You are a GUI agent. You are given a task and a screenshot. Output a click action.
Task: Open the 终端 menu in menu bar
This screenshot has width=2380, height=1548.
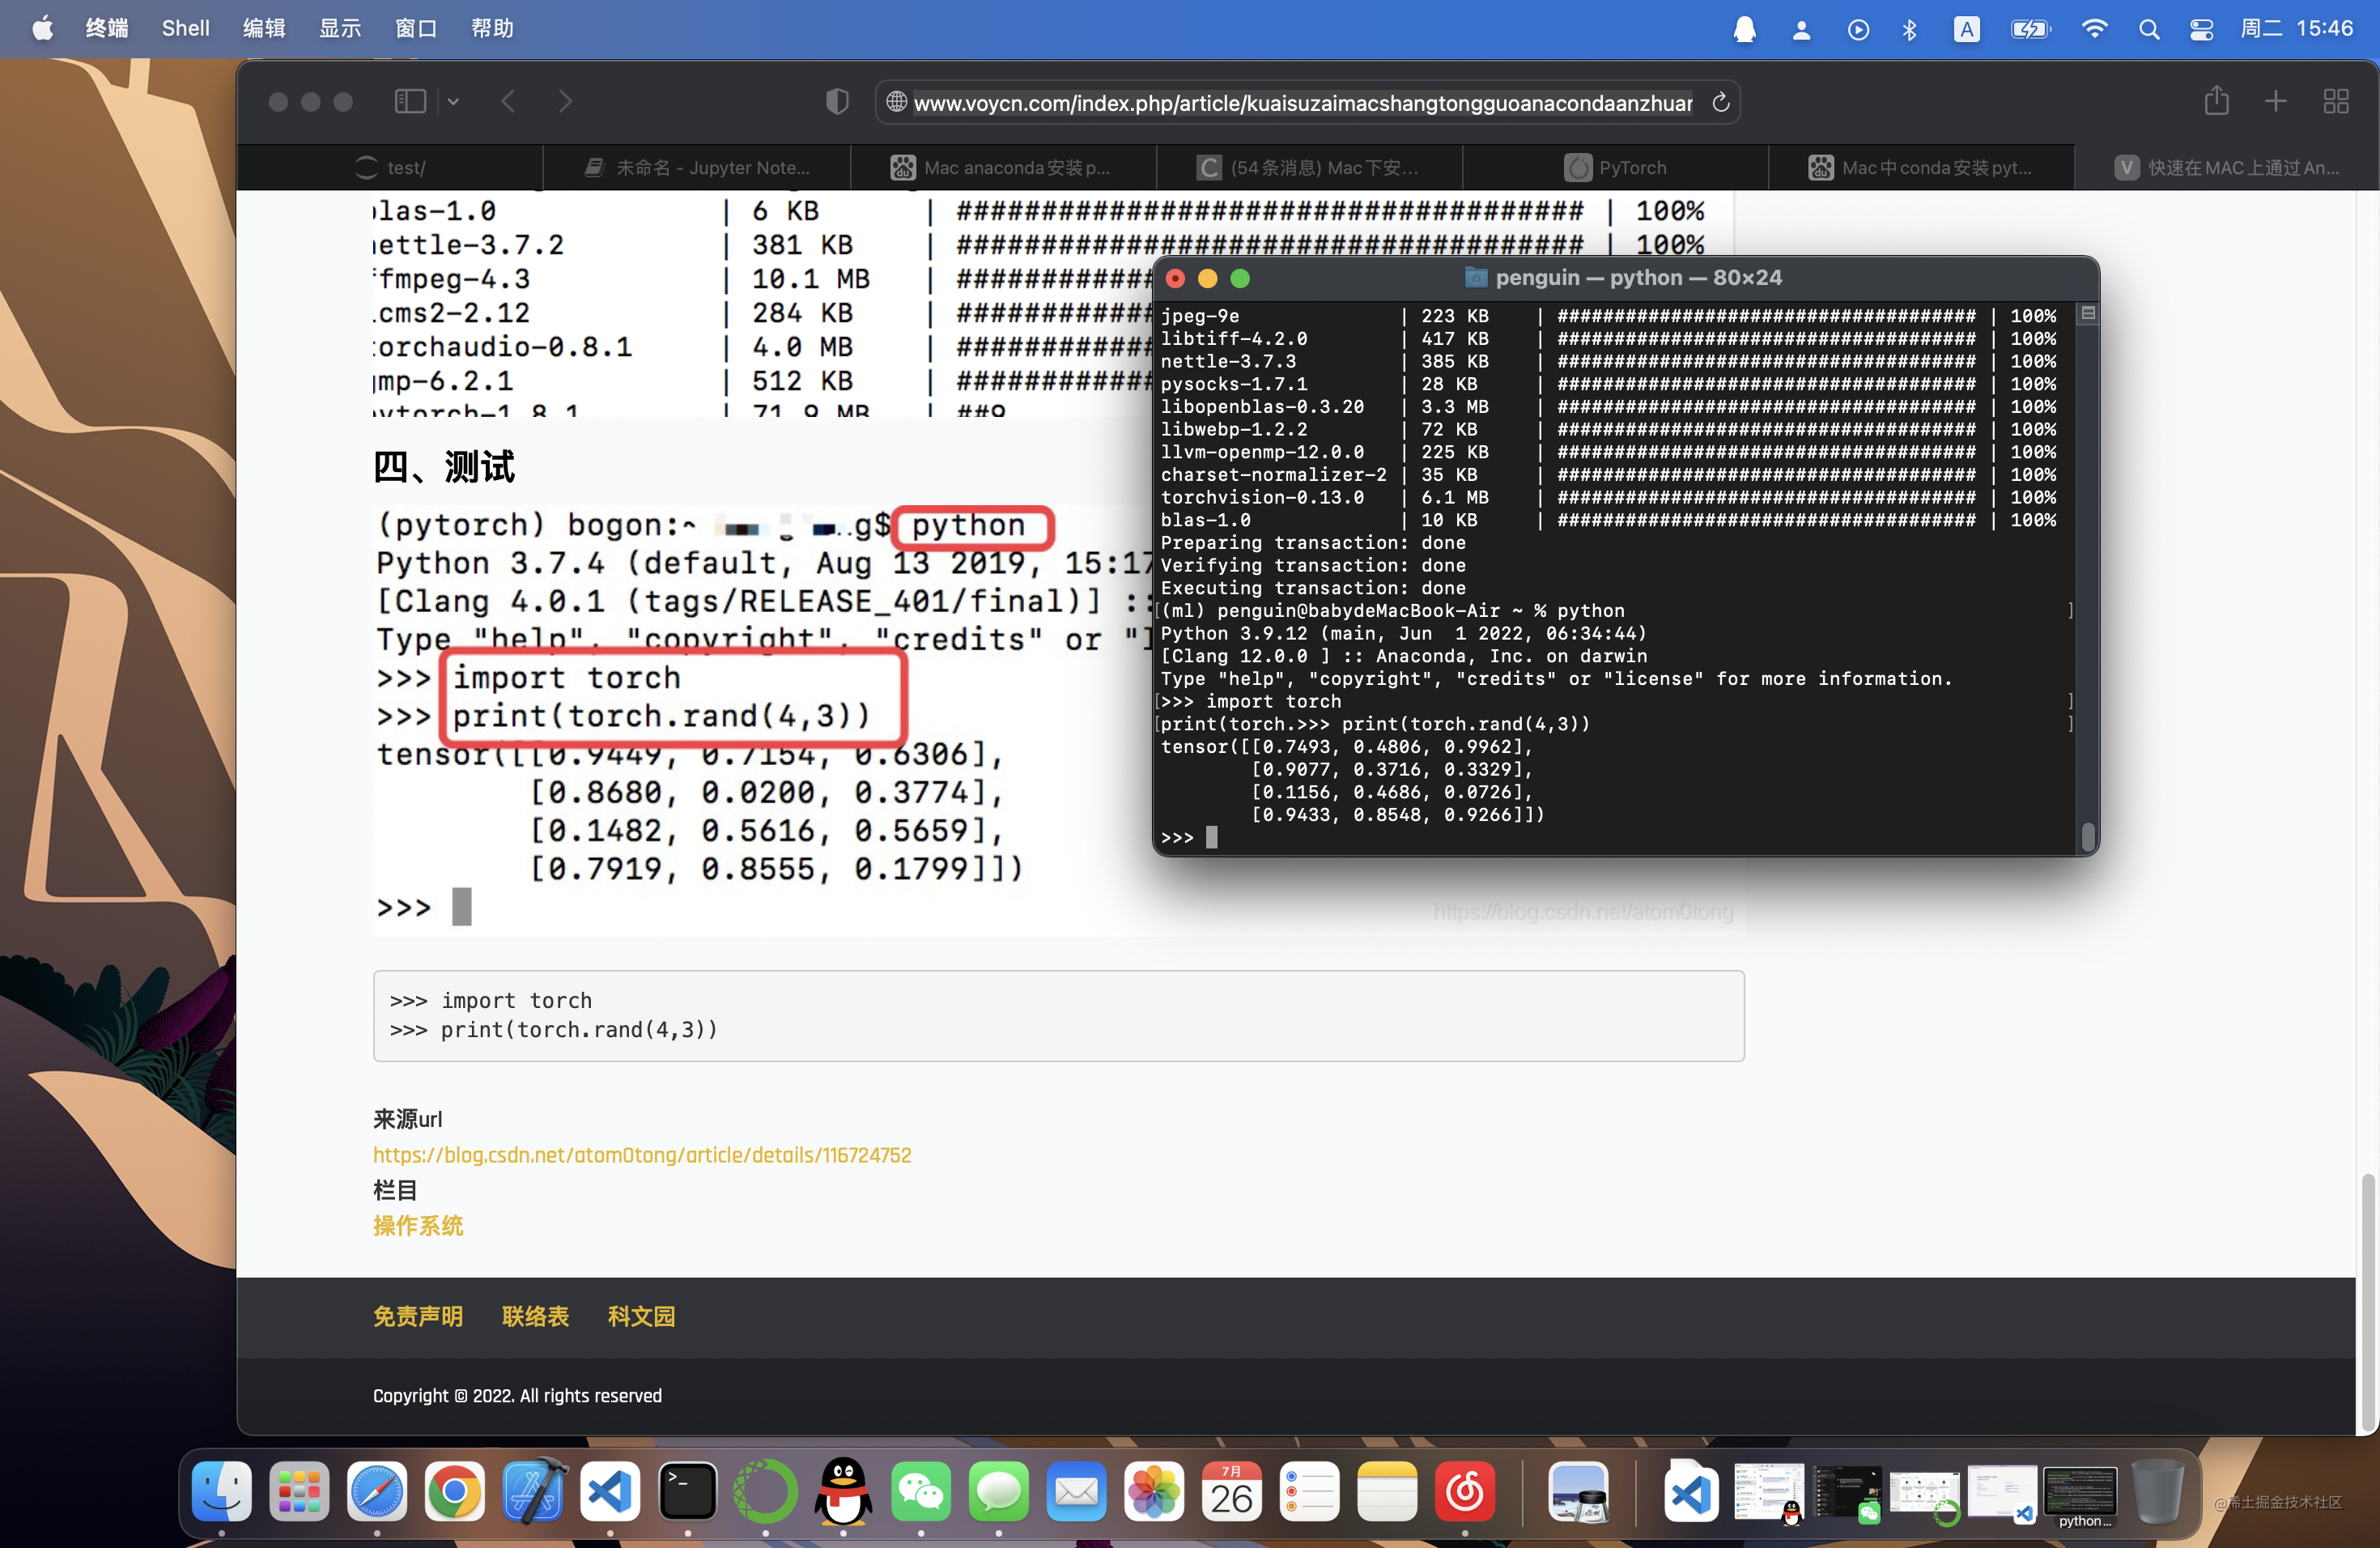(107, 28)
